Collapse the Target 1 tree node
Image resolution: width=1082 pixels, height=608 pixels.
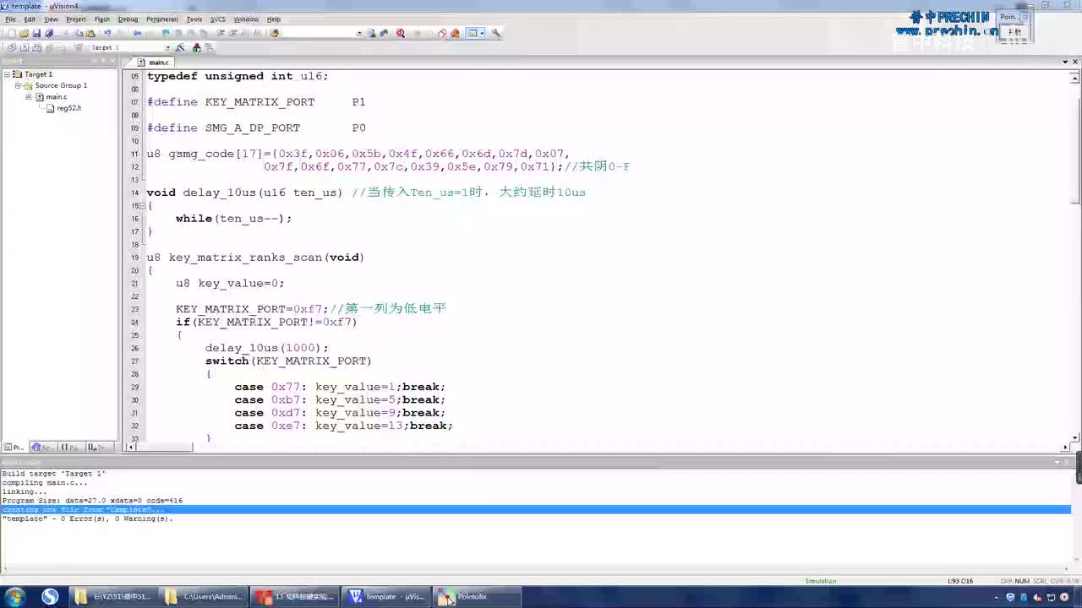(7, 74)
